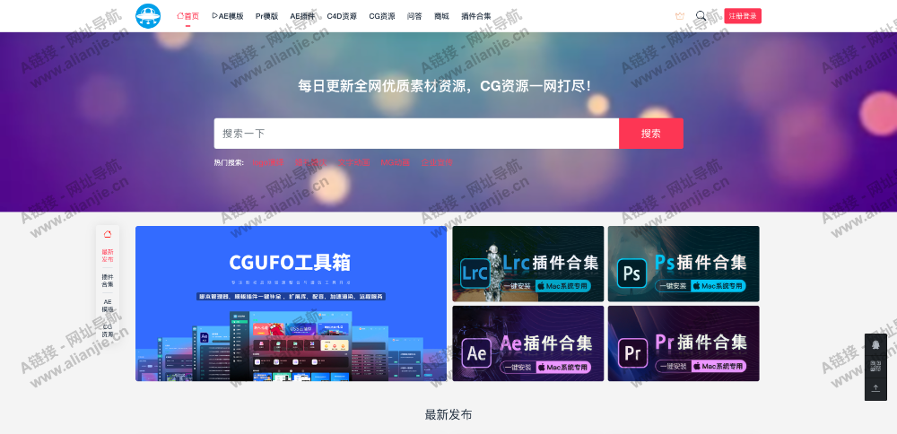Open the 商城 store link

[x=441, y=16]
